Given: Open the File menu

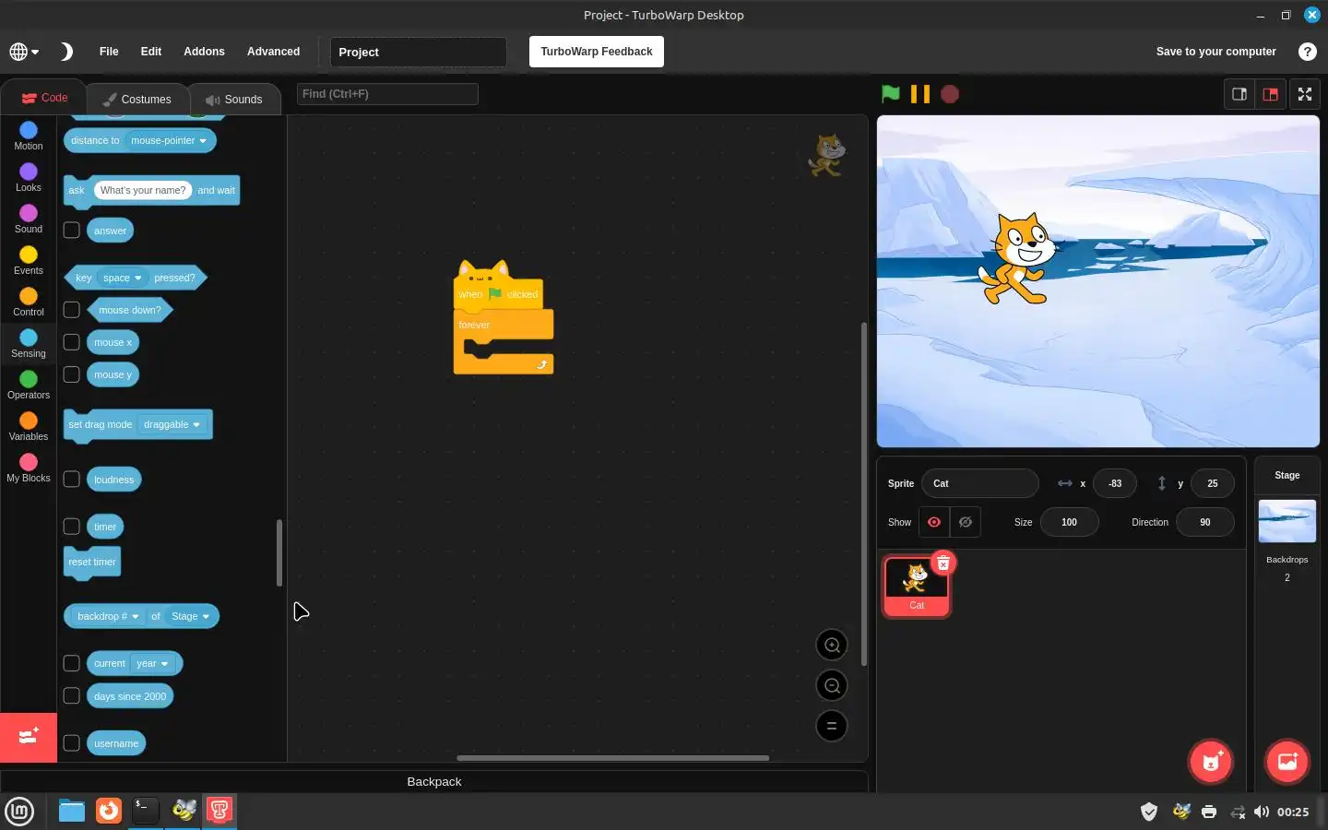Looking at the screenshot, I should coord(109,52).
